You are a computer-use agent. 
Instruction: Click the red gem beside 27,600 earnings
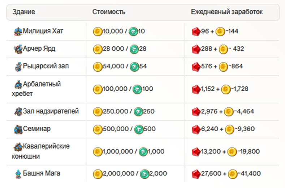(196, 174)
